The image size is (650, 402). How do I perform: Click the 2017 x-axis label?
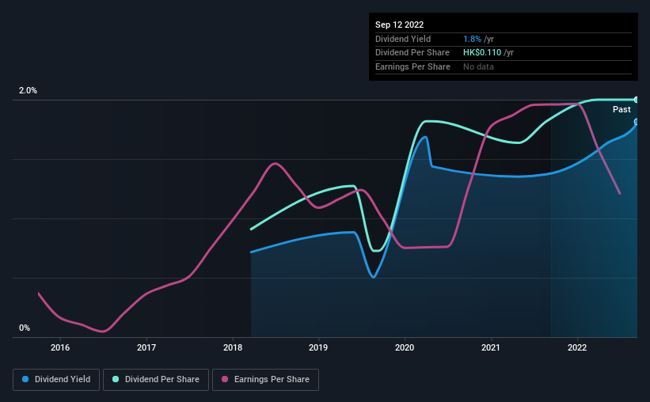pos(146,347)
